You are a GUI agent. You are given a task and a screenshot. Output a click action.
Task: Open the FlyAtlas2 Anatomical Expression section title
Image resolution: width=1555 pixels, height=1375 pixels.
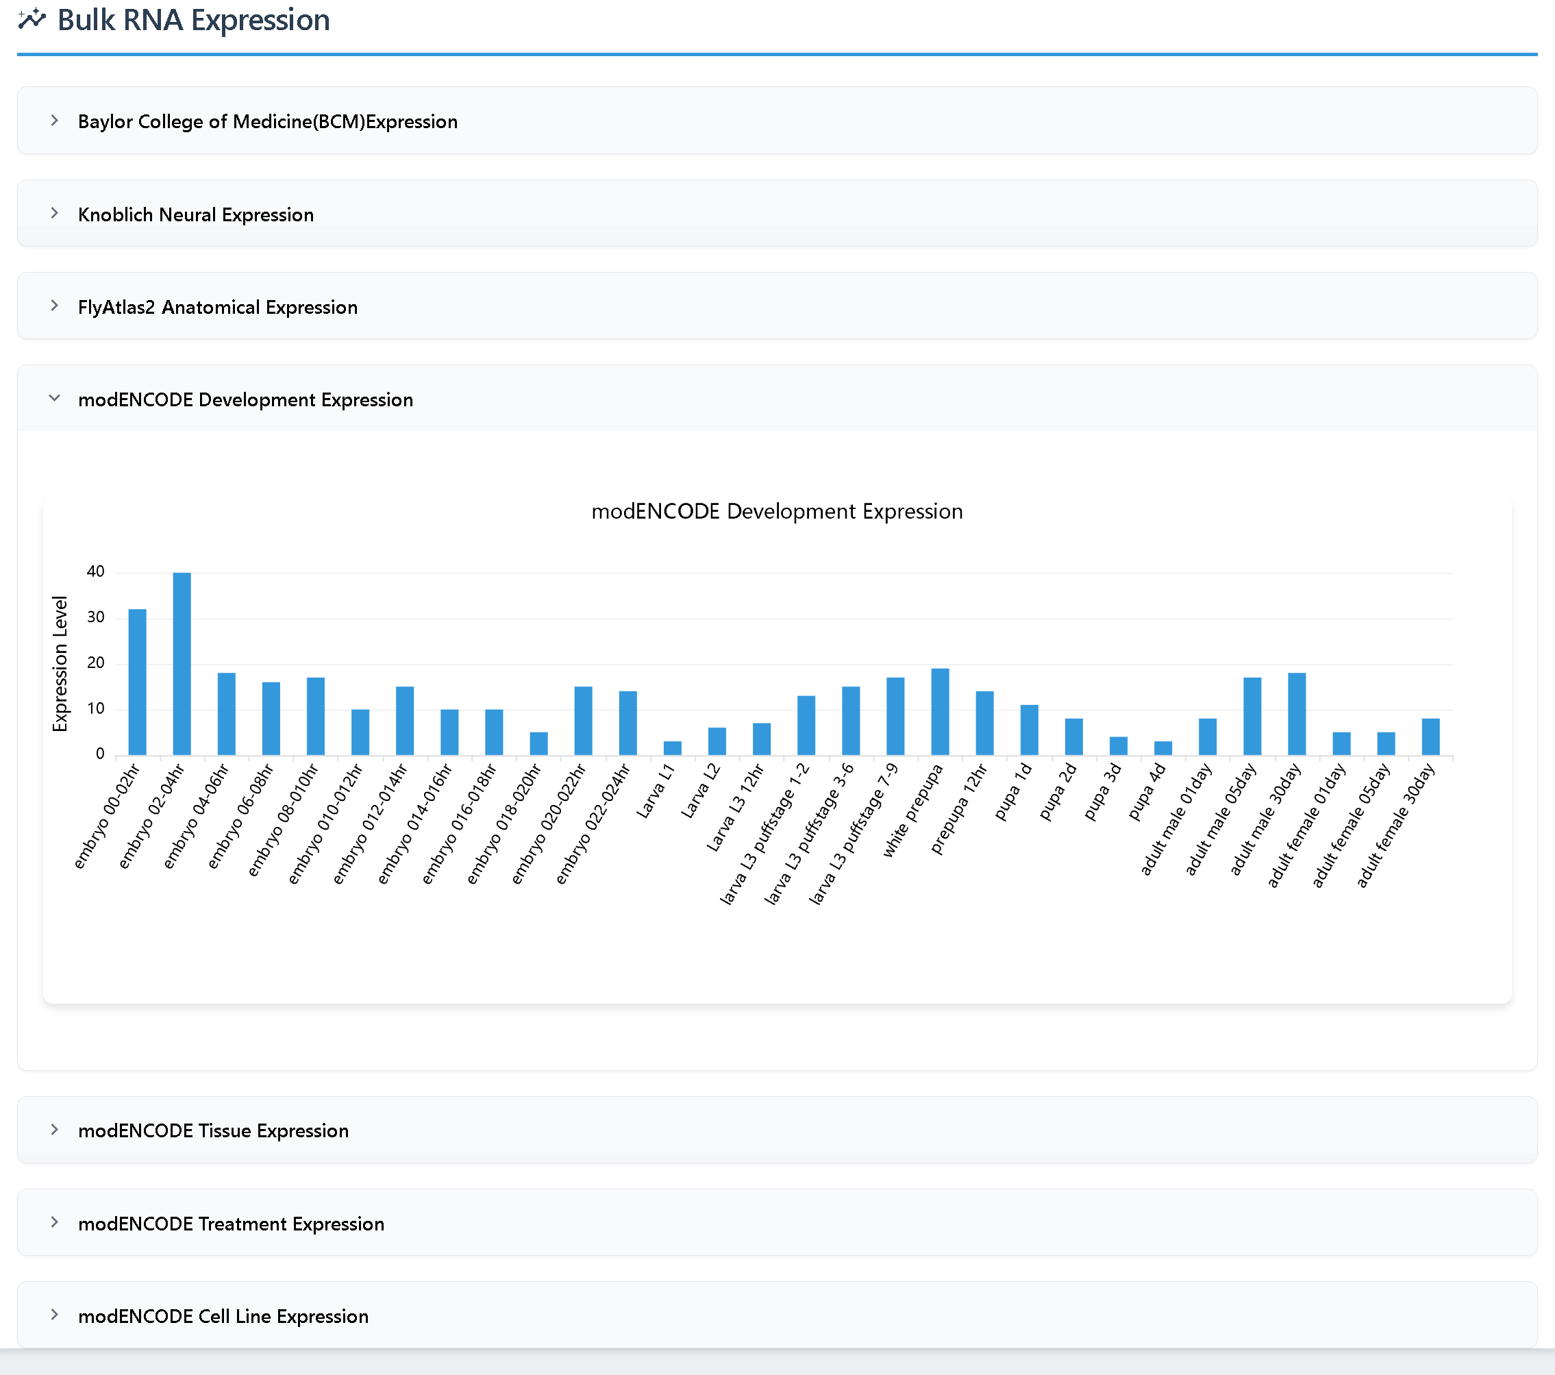coord(218,308)
